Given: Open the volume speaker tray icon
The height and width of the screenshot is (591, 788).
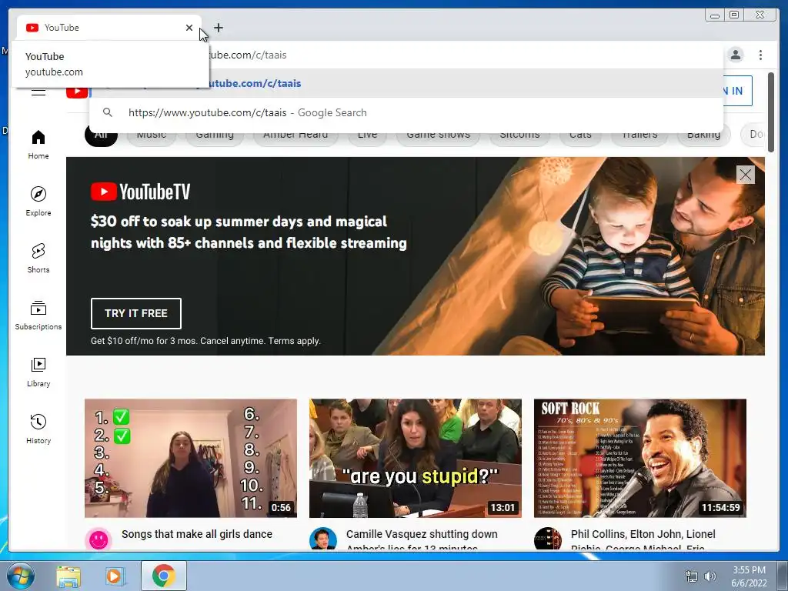Looking at the screenshot, I should click(710, 576).
